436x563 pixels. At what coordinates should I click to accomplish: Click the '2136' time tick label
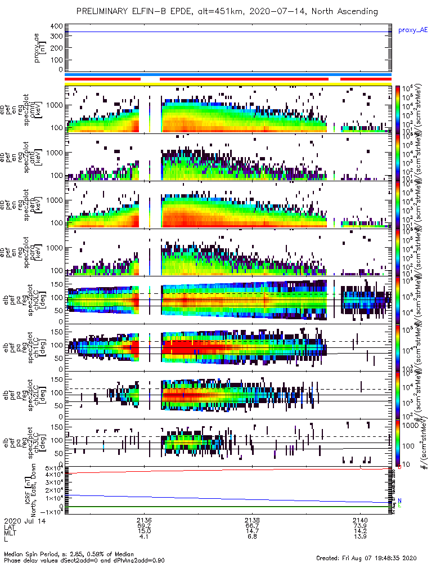tap(144, 521)
